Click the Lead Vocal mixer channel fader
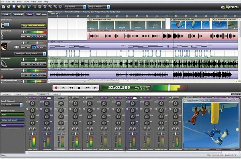This screenshot has width=241, height=159. point(30,141)
